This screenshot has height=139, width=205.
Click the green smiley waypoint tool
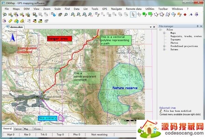(x=145, y=14)
